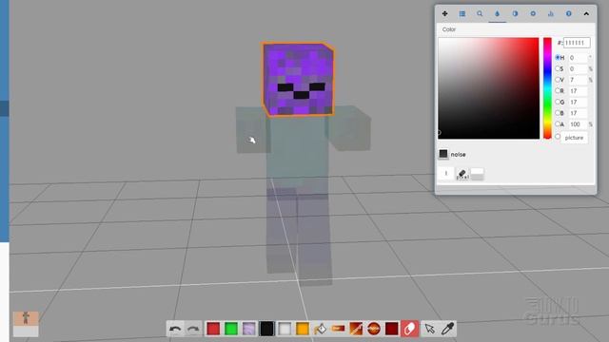Select the V radio button
This screenshot has height=342, width=609.
558,80
